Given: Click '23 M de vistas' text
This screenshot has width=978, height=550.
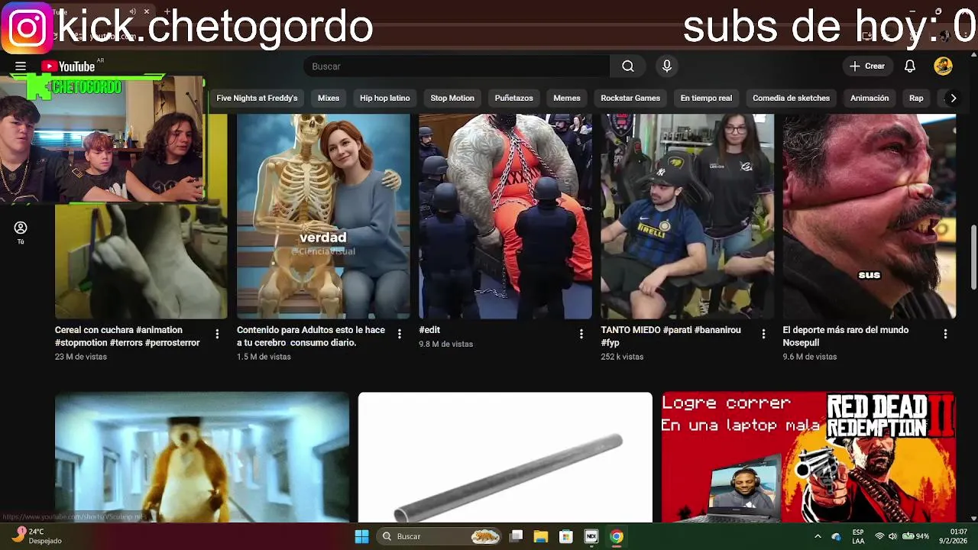Looking at the screenshot, I should 81,357.
